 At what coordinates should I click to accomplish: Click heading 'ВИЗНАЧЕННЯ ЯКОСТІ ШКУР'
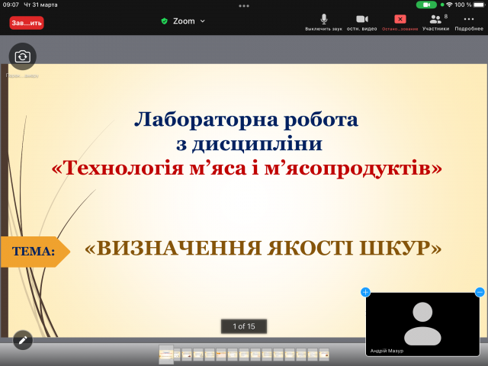pyautogui.click(x=263, y=249)
